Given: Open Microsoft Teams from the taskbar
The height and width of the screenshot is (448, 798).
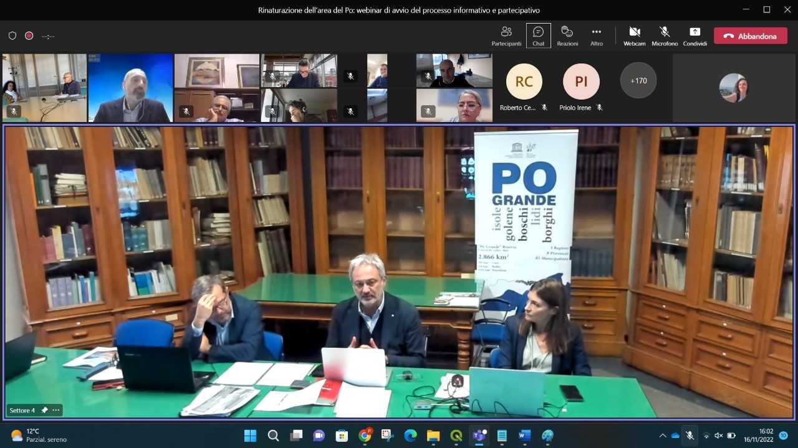Looking at the screenshot, I should click(x=479, y=436).
